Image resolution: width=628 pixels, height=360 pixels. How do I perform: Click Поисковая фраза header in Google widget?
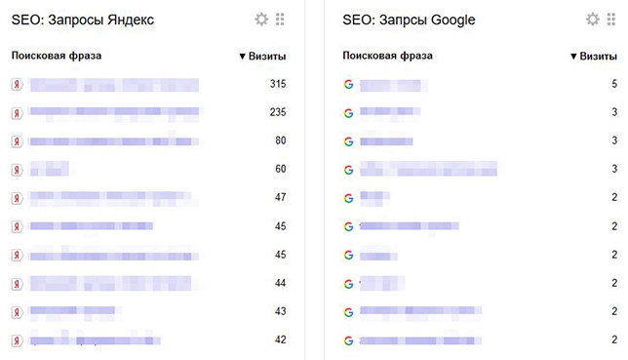[x=388, y=56]
